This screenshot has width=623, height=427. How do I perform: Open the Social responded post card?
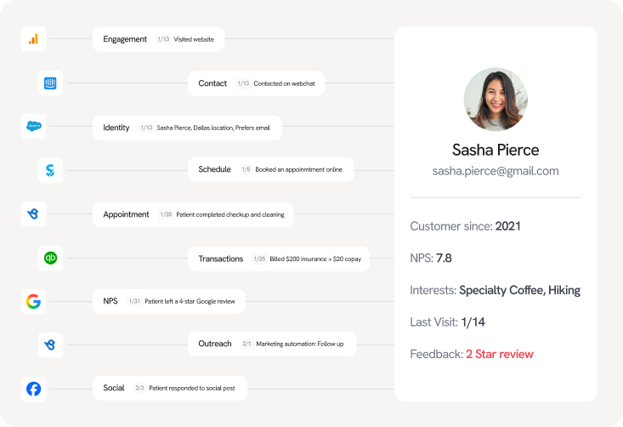click(170, 388)
